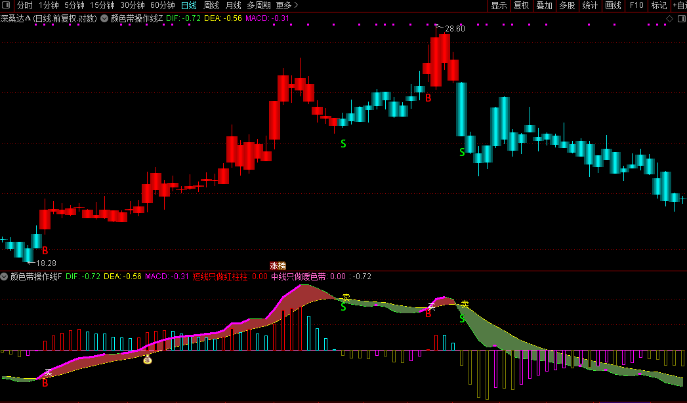Click the 显示 button

click(499, 5)
